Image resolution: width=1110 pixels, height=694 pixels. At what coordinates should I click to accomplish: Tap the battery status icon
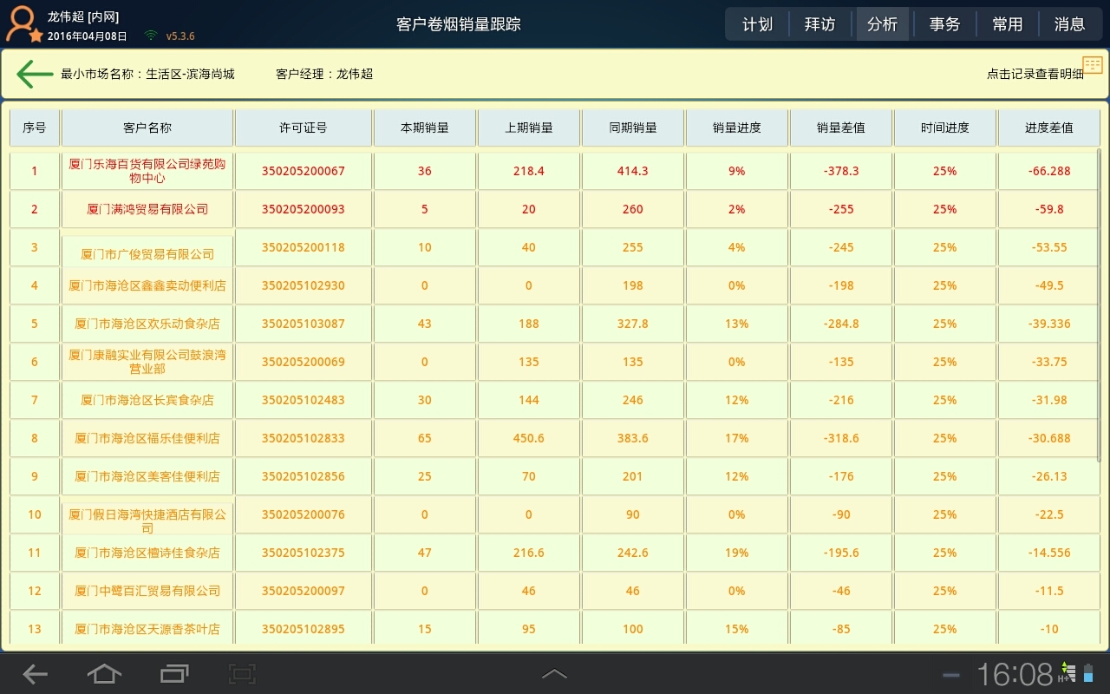pyautogui.click(x=1090, y=673)
